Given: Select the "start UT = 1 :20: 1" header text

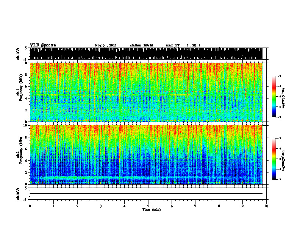Looking at the screenshot, I should tap(183, 45).
